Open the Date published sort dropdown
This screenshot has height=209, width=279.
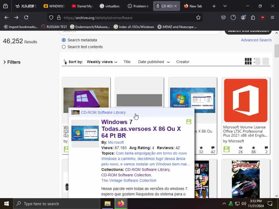click(x=154, y=62)
